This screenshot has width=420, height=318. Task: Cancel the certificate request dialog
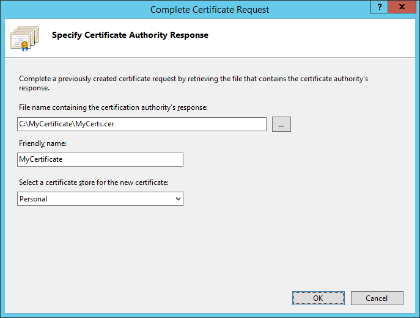pyautogui.click(x=377, y=298)
